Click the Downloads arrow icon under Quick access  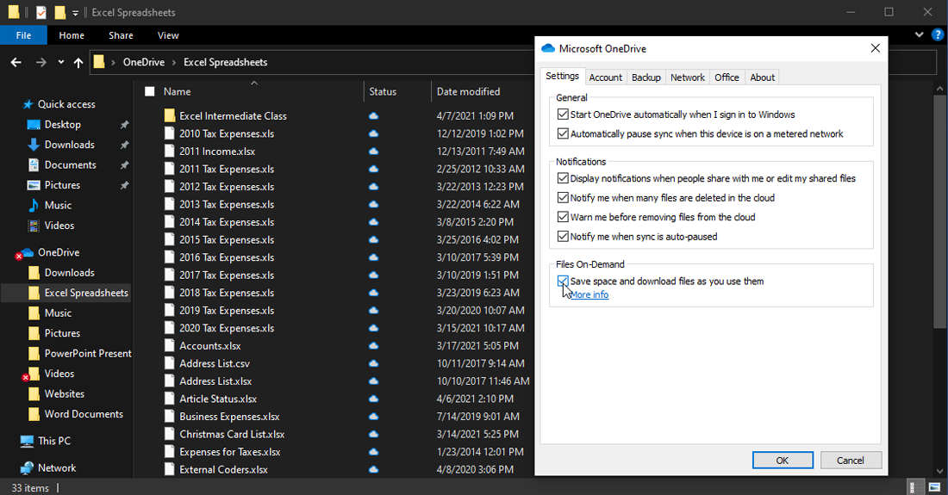pyautogui.click(x=34, y=145)
